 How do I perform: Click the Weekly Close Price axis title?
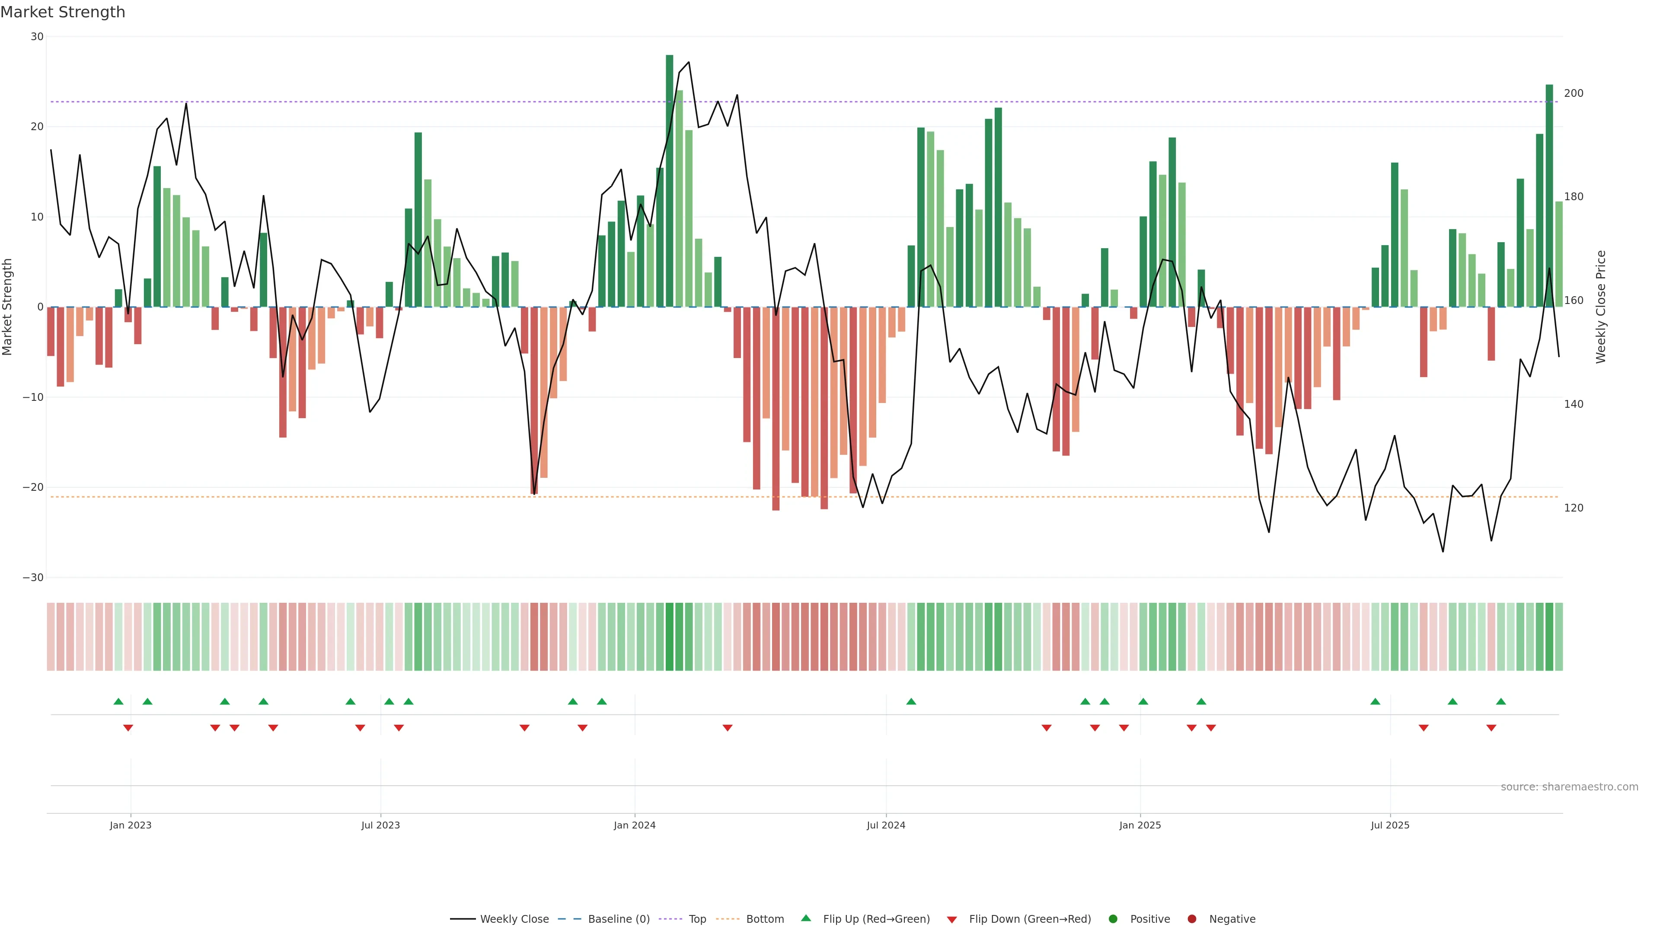tap(1601, 307)
